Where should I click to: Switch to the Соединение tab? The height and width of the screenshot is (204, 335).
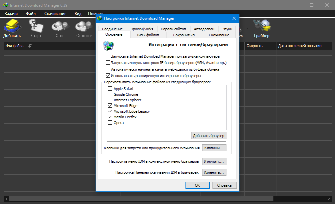point(112,29)
